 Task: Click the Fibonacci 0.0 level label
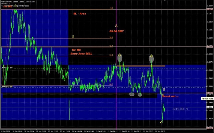click(x=112, y=8)
